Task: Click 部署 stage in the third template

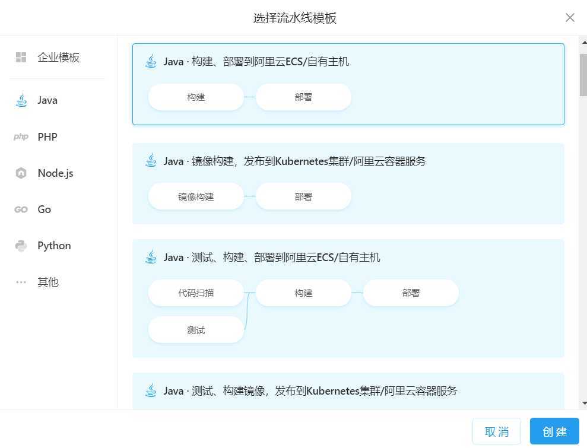Action: tap(411, 293)
